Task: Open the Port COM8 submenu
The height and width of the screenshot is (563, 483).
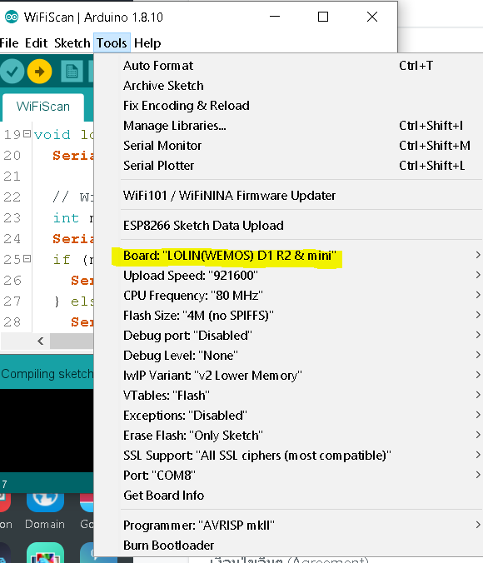Action: (296, 475)
